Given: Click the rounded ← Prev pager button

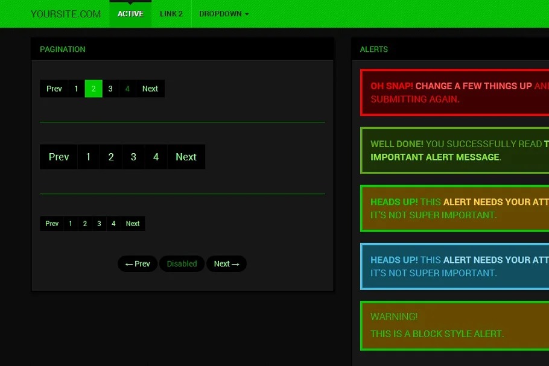Looking at the screenshot, I should pos(138,264).
